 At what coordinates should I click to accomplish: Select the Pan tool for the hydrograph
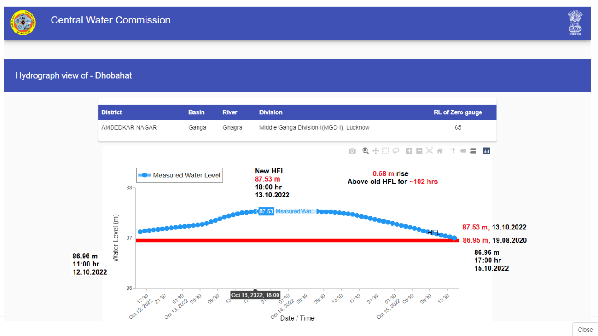coord(376,151)
